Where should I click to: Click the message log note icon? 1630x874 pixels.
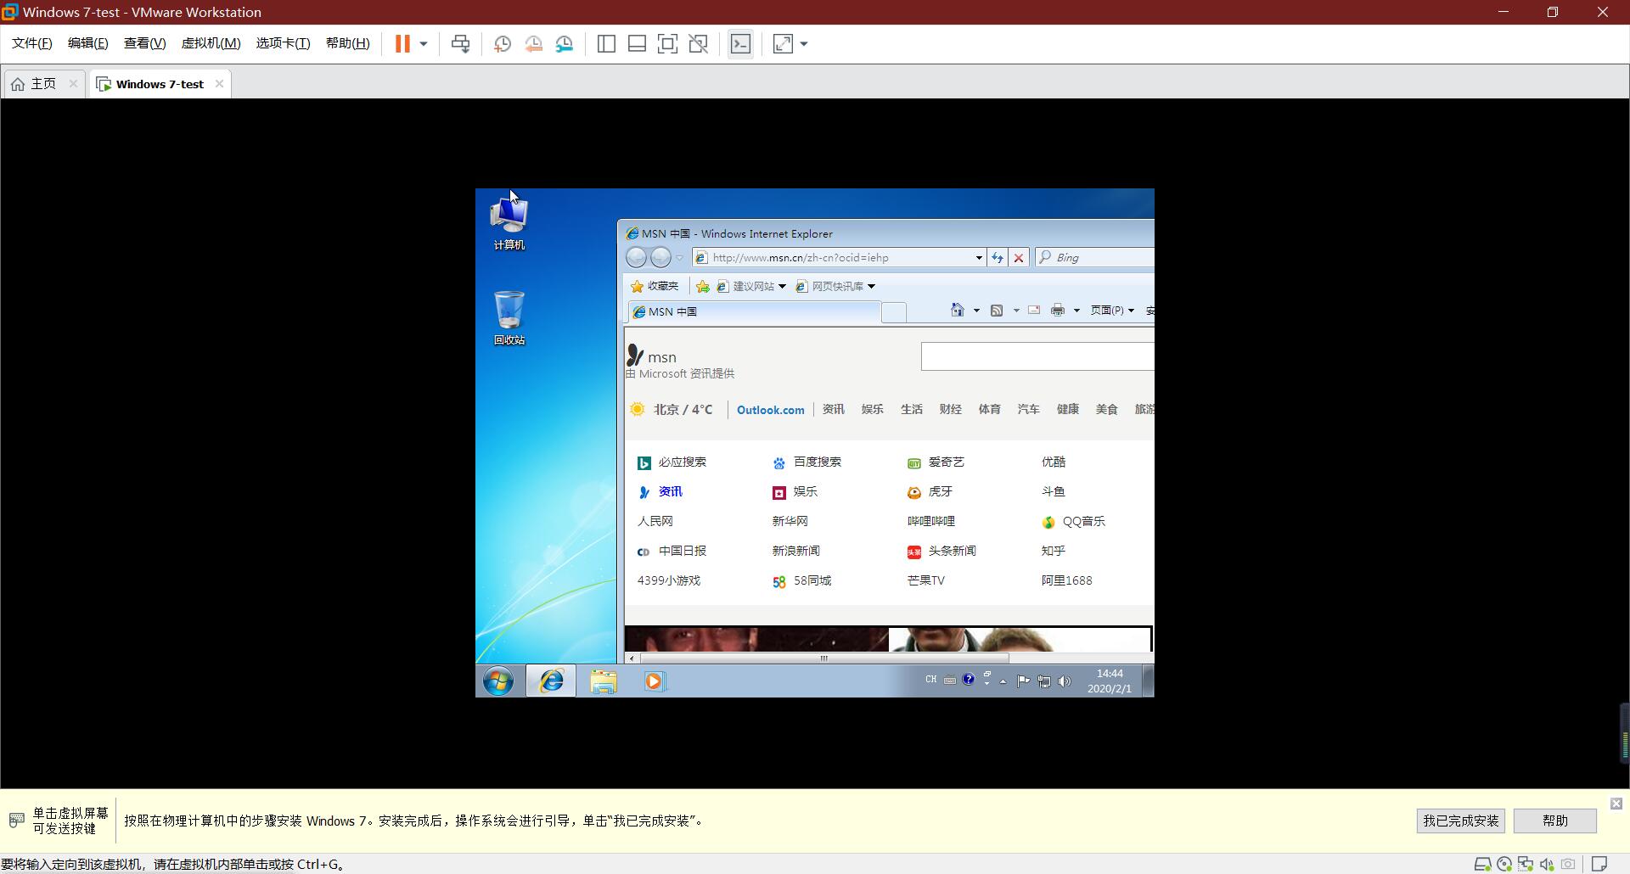(1599, 865)
